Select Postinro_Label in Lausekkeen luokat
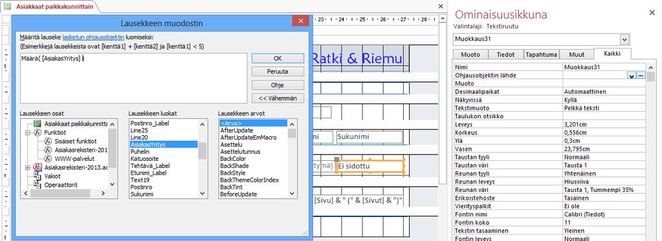The width and height of the screenshot is (662, 241). (164, 123)
